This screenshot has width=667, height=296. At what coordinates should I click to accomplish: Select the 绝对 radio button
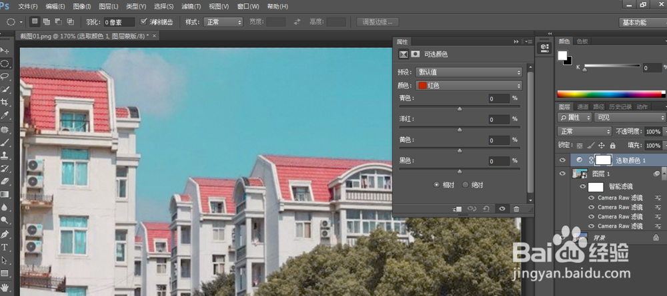click(466, 185)
